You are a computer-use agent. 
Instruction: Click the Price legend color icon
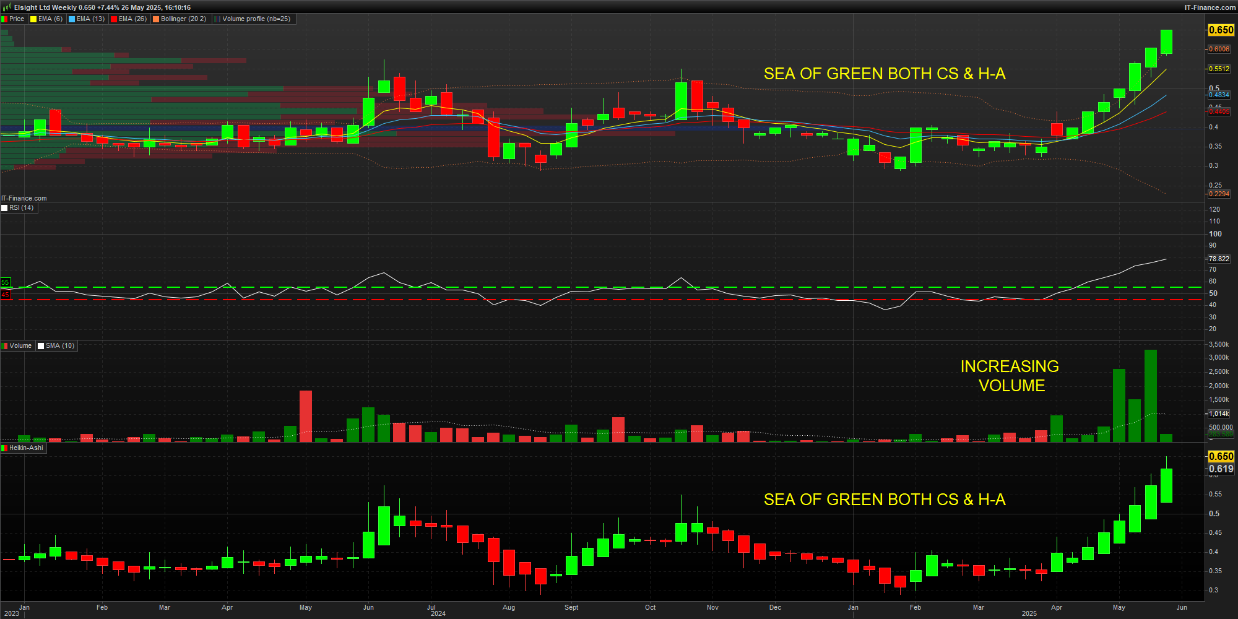(x=4, y=19)
